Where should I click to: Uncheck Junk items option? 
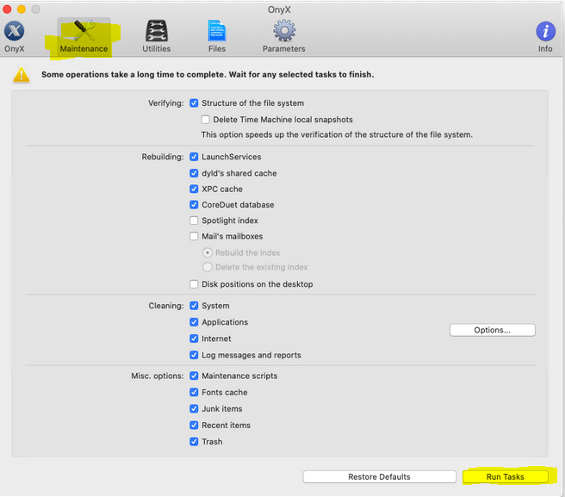tap(194, 408)
